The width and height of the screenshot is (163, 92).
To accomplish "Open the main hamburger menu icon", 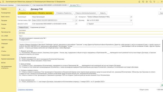I will tap(3, 2).
